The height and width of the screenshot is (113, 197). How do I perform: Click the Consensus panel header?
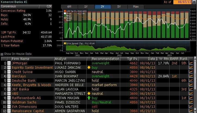26,7
